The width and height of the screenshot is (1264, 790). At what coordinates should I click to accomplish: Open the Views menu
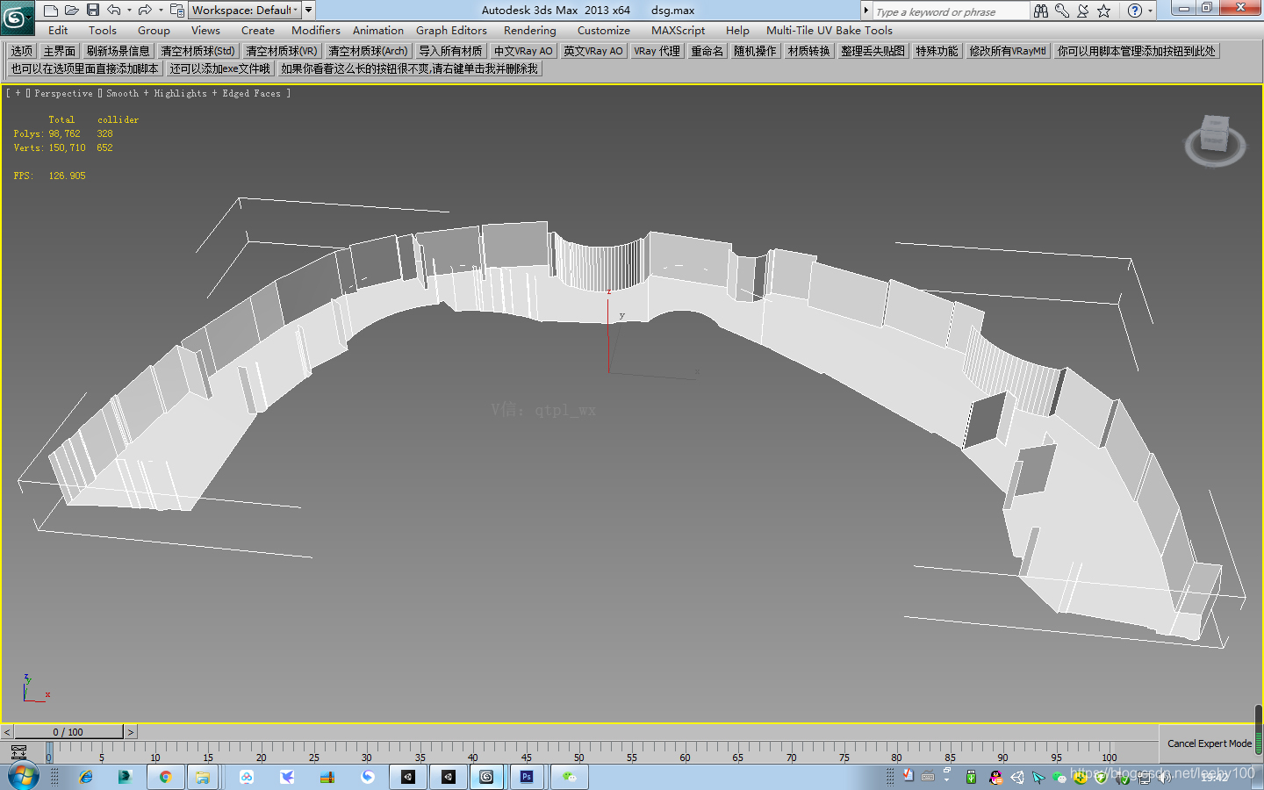[x=205, y=31]
